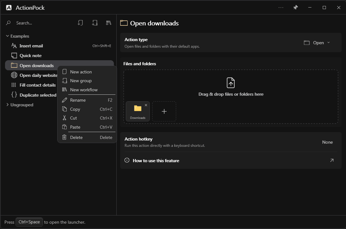The image size is (346, 229).
Task: Click the Insert email text icon
Action: click(14, 45)
